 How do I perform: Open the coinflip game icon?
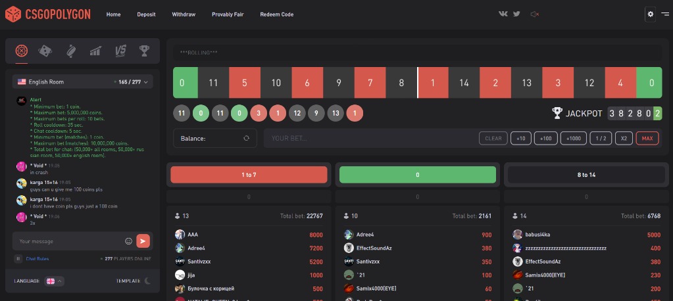point(71,51)
